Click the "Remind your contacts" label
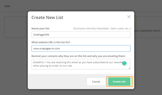This screenshot has width=162, height=95. point(78,56)
